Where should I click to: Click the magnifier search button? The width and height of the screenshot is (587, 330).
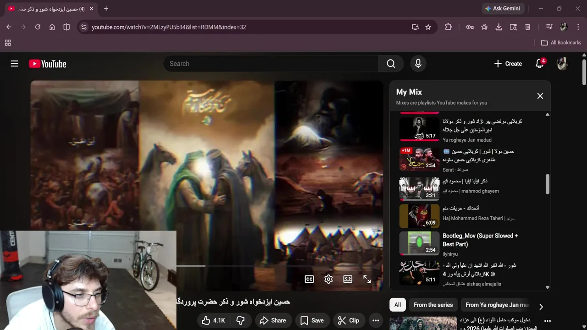(x=391, y=64)
